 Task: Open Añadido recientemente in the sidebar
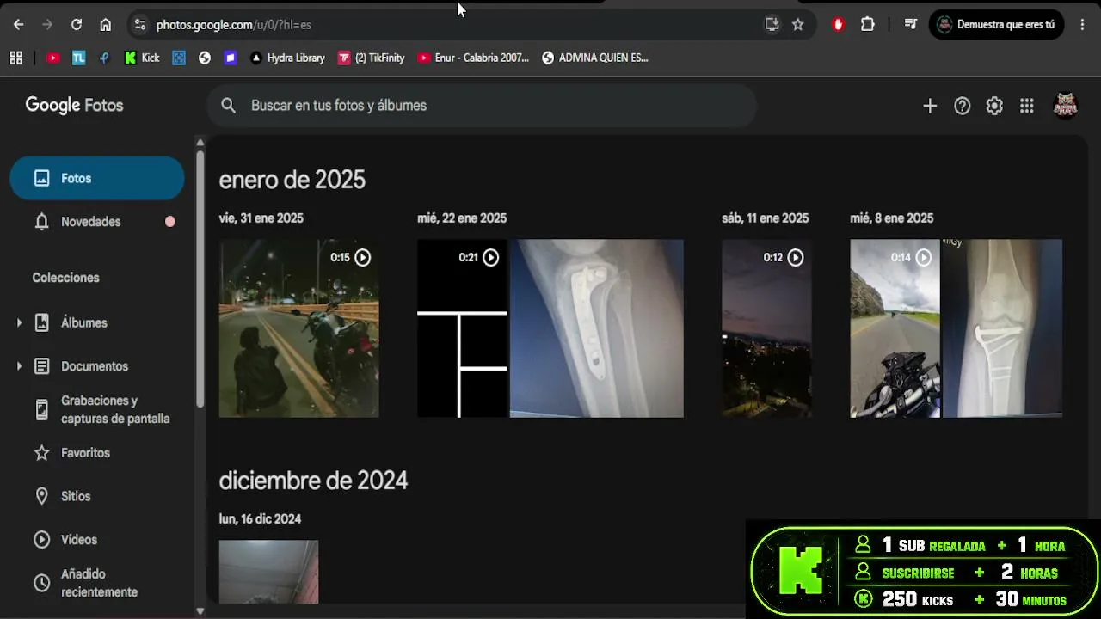click(97, 583)
